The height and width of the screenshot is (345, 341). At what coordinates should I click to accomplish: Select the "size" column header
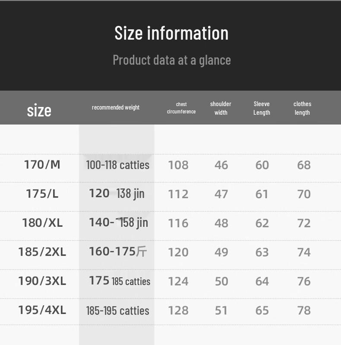(x=39, y=110)
